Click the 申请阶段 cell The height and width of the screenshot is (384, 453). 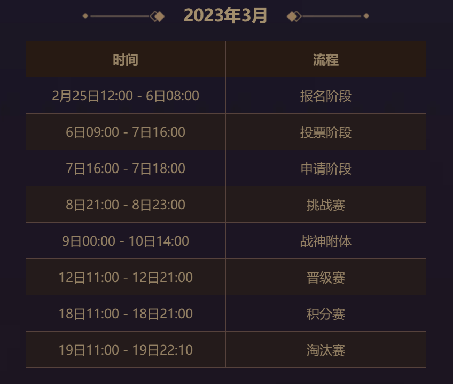click(x=326, y=168)
